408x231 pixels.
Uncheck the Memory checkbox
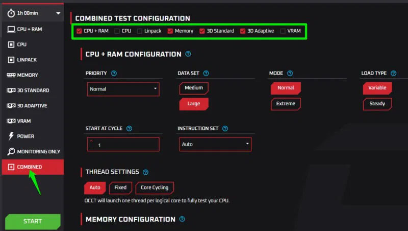[x=170, y=31]
